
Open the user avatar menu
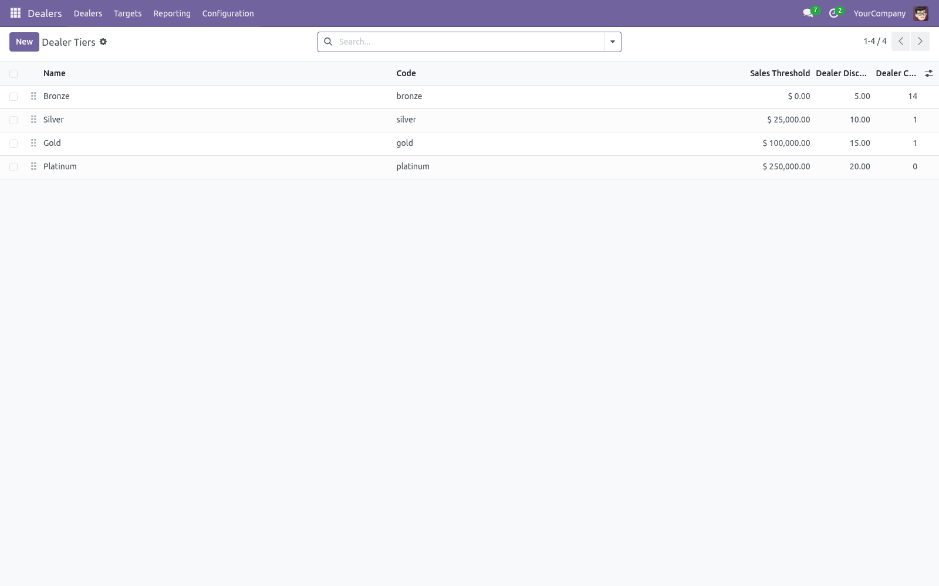click(921, 13)
